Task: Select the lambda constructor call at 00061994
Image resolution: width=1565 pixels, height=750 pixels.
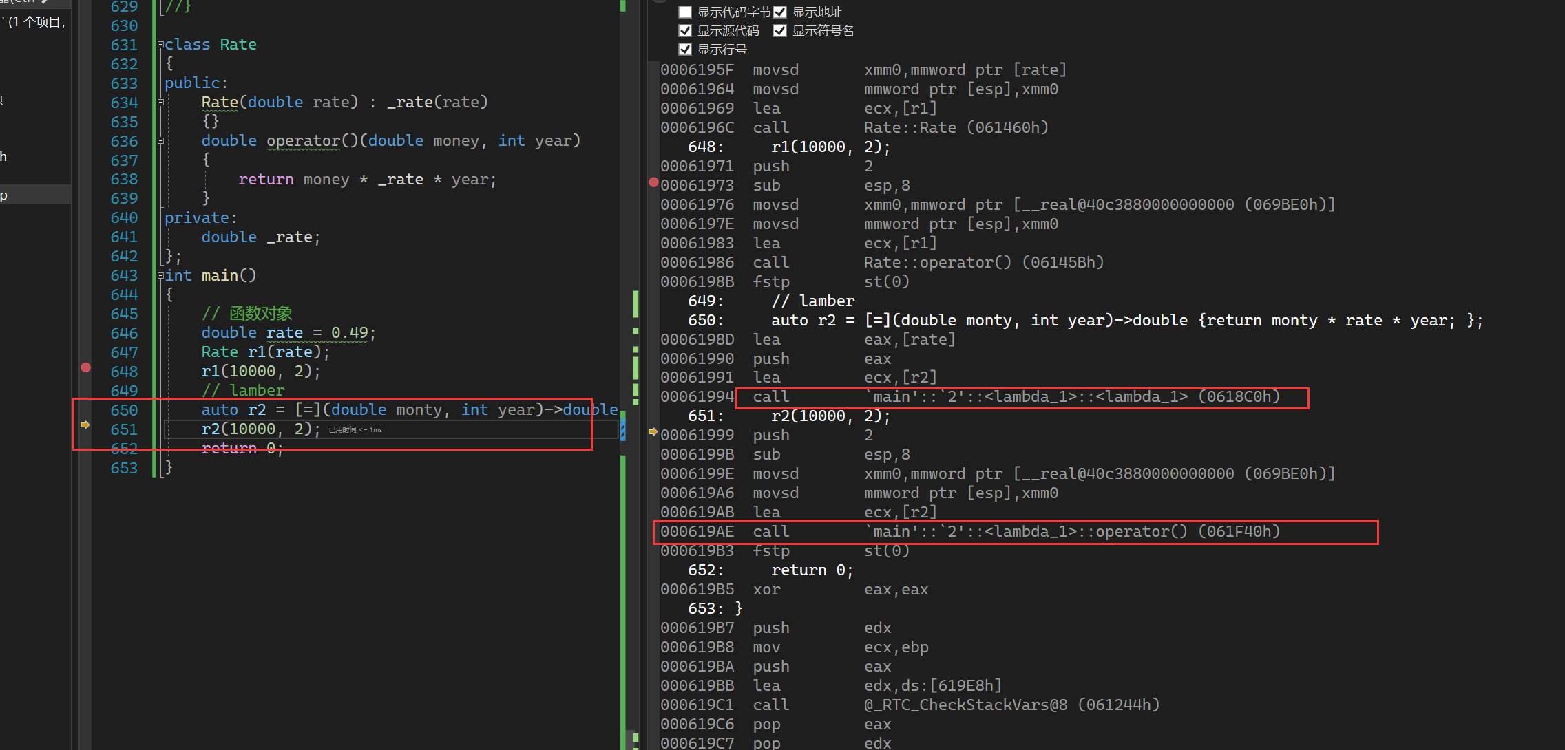Action: coord(970,397)
